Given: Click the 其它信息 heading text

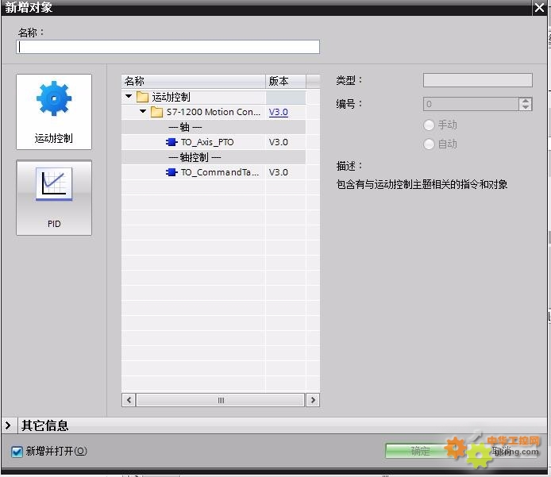Looking at the screenshot, I should click(44, 425).
